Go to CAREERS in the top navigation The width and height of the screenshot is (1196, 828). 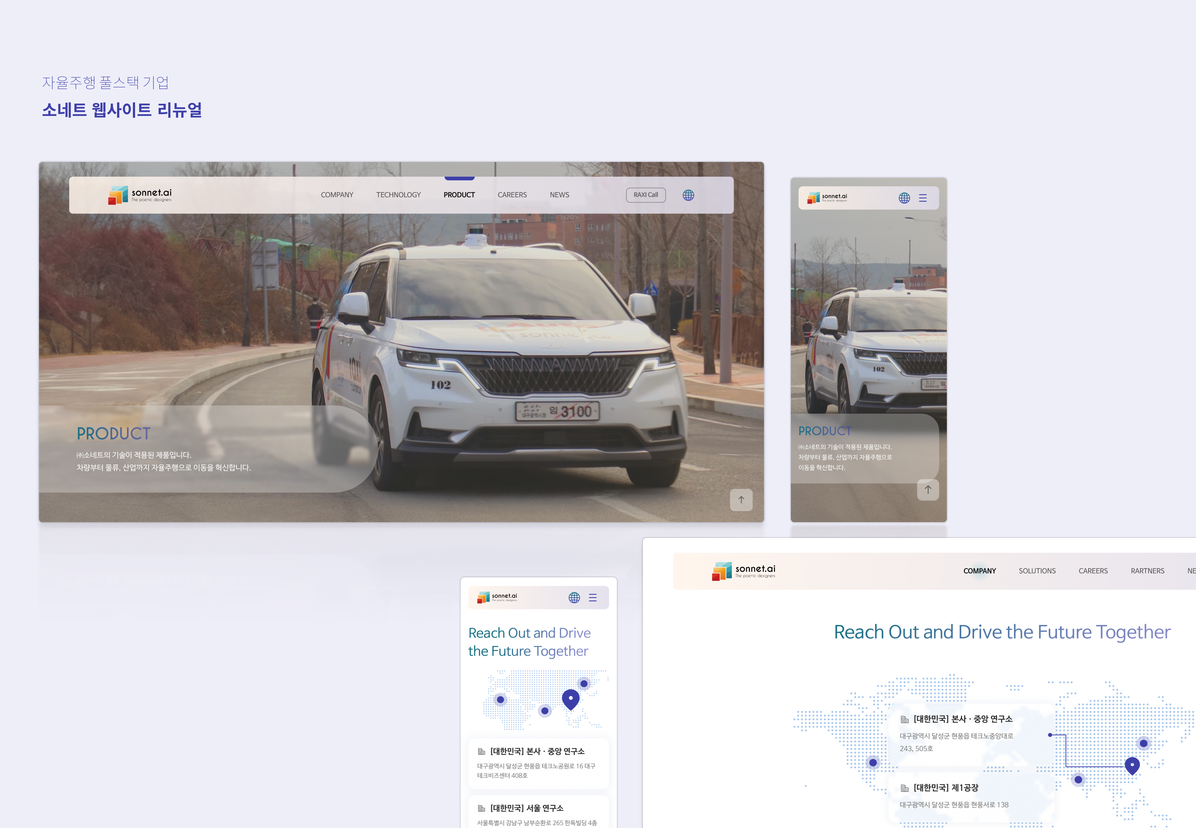[x=512, y=195]
